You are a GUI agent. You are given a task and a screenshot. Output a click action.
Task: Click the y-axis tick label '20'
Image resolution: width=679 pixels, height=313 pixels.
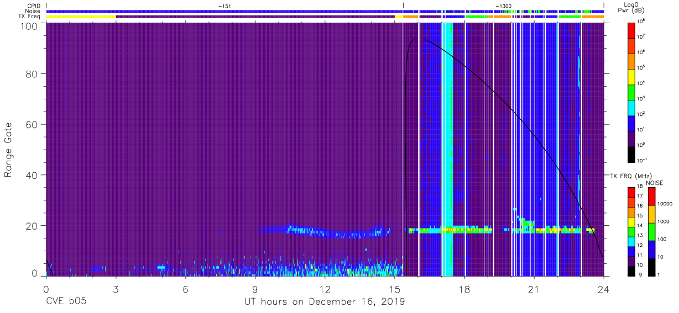(32, 226)
